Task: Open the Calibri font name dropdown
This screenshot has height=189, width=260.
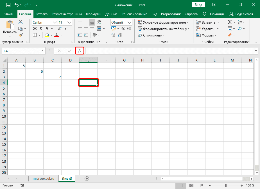Action: (55, 22)
